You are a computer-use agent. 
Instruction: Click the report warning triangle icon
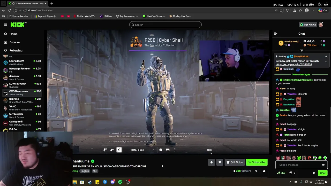(x=264, y=171)
